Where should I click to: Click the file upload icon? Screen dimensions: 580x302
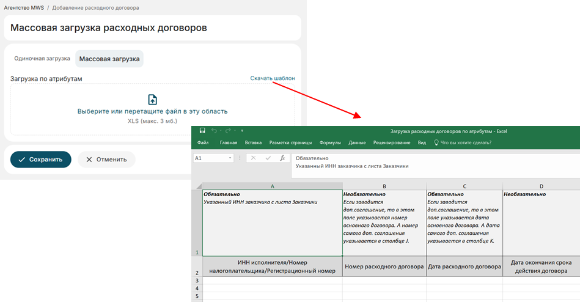(152, 100)
